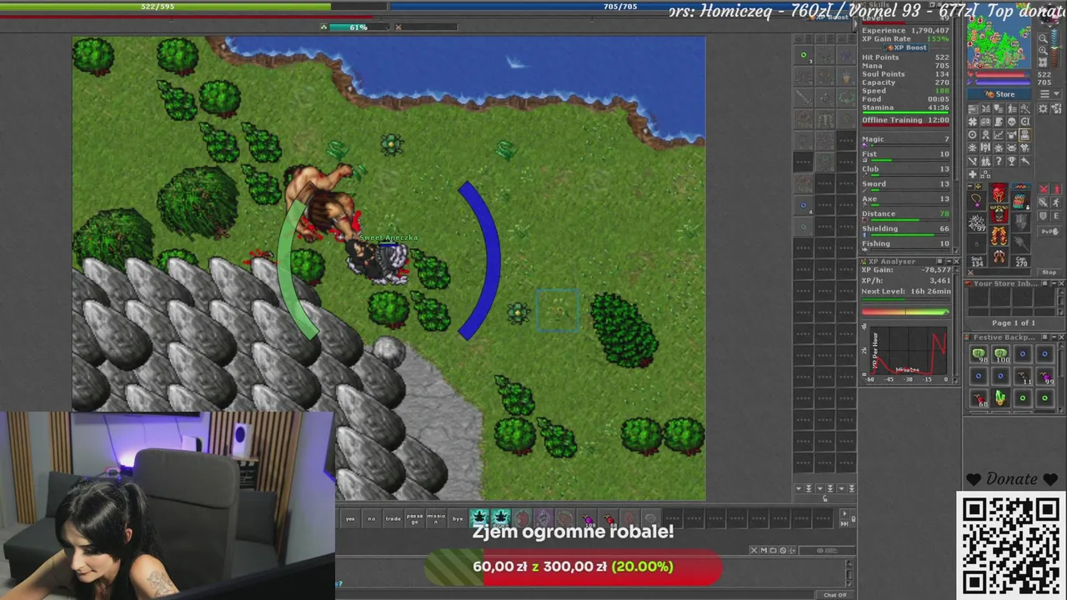Say keyword no to NPC
1067x600 pixels.
372,518
